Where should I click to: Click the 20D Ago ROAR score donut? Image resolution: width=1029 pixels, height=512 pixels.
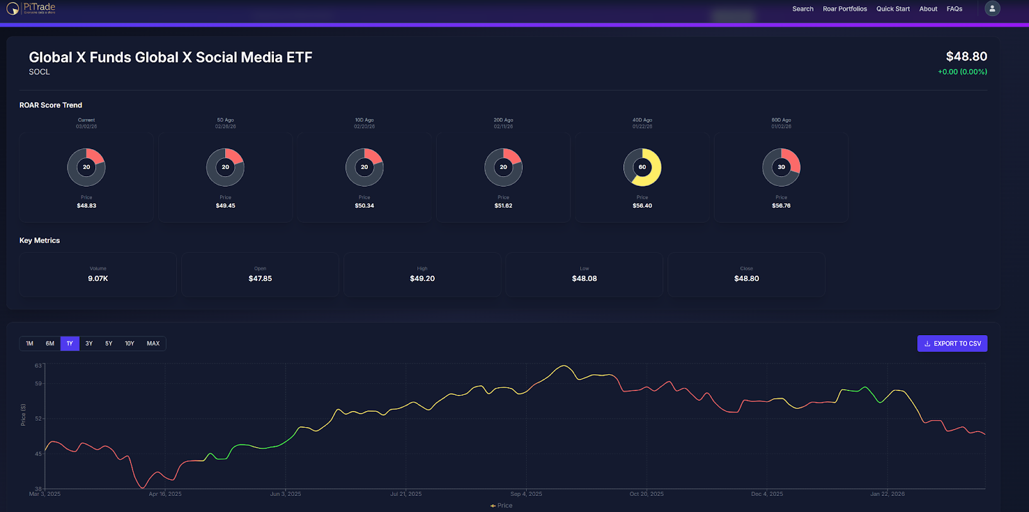504,167
